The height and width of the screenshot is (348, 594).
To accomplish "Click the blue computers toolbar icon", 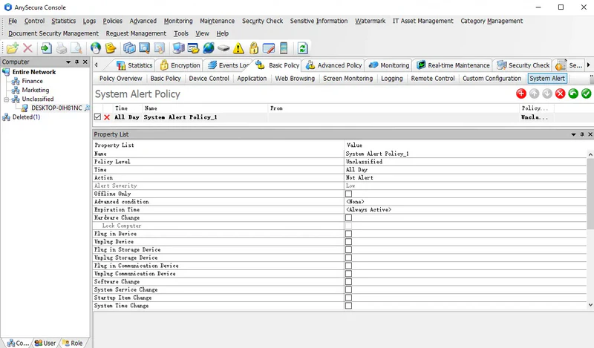I will (178, 48).
